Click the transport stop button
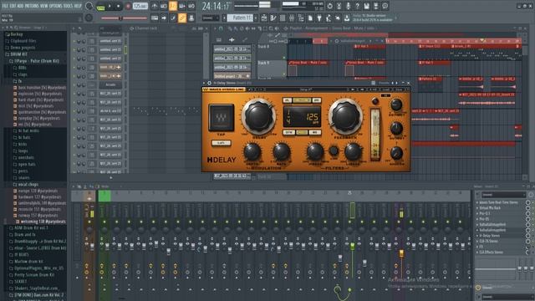Image resolution: width=535 pixels, height=301 pixels. [119, 6]
